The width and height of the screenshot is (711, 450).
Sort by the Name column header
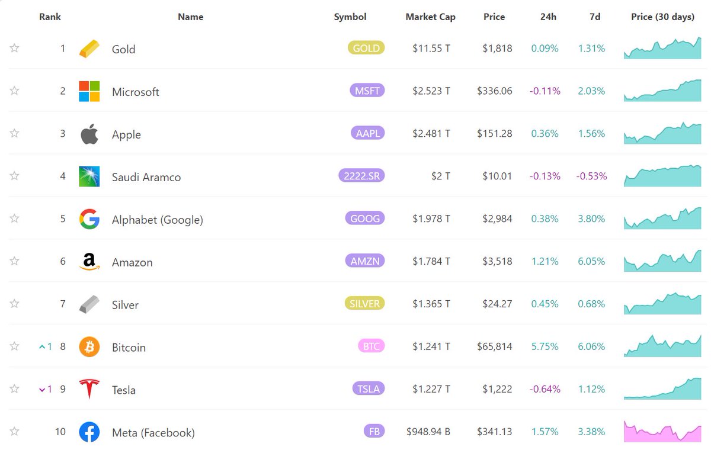point(190,17)
